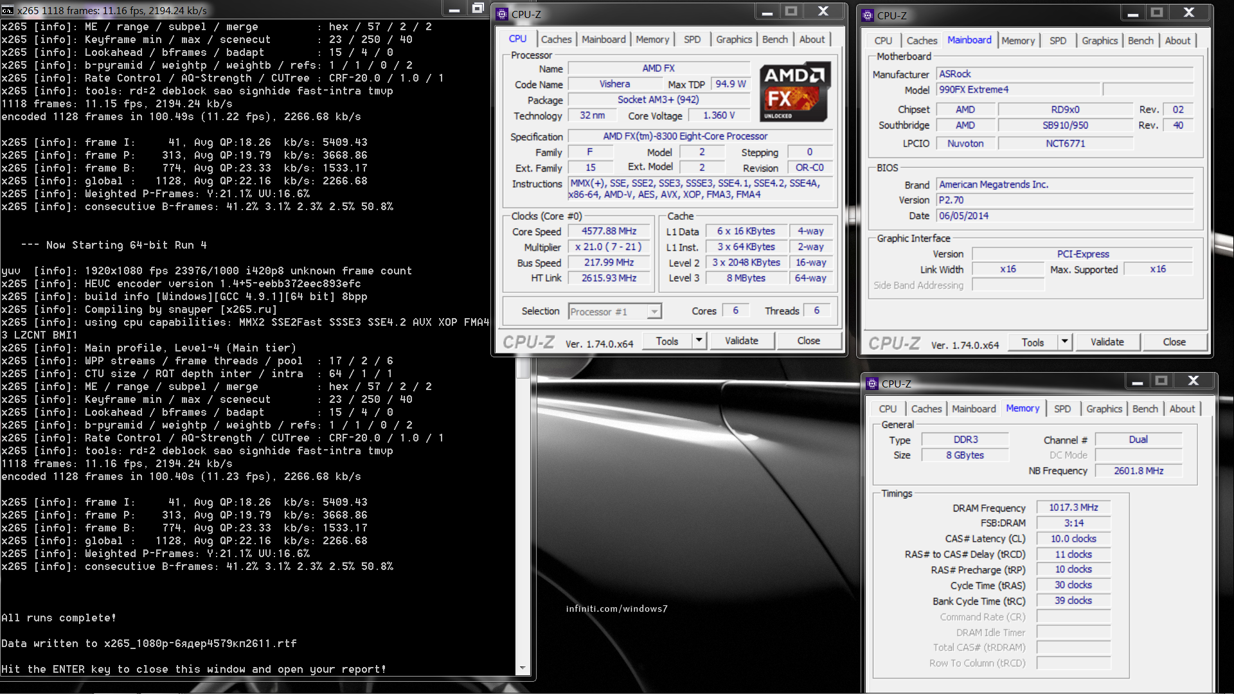Image resolution: width=1234 pixels, height=694 pixels.
Task: Click Tools button in CPU window
Action: click(666, 341)
